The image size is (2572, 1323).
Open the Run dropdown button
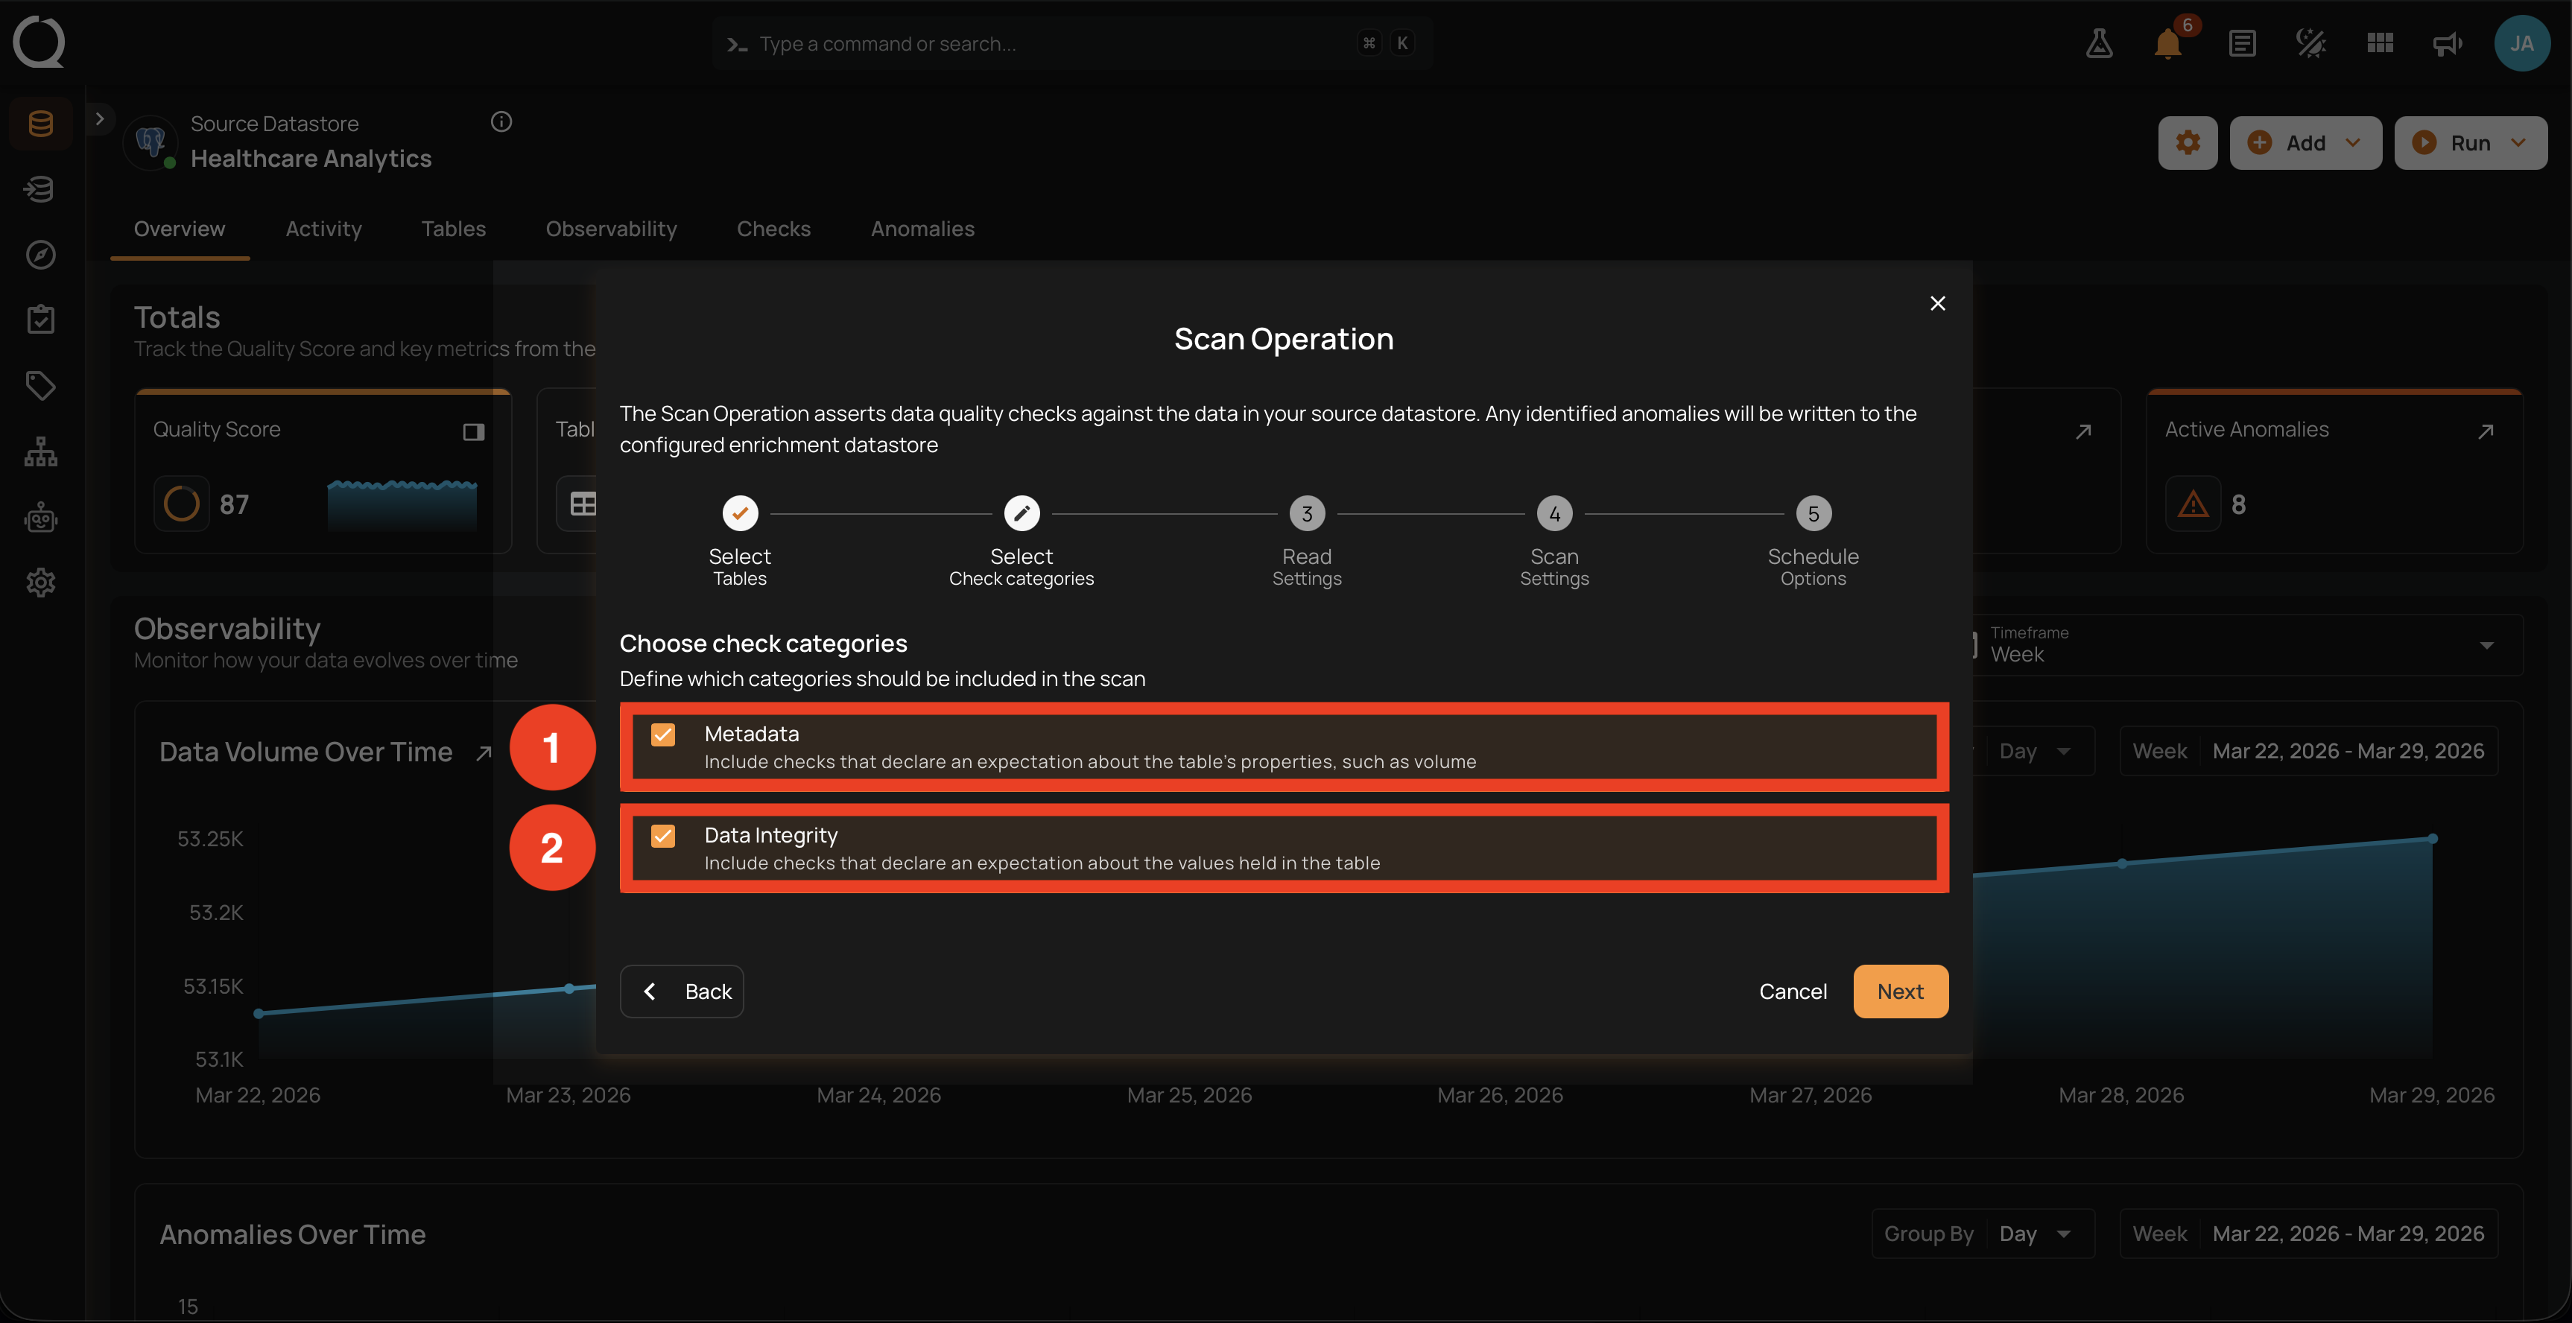click(x=2471, y=143)
